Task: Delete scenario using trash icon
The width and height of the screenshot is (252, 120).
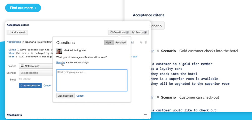Action: 146,42
